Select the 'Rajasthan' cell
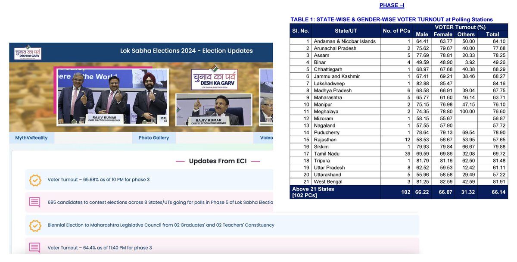Screen dimensions: 517x262 (346, 140)
